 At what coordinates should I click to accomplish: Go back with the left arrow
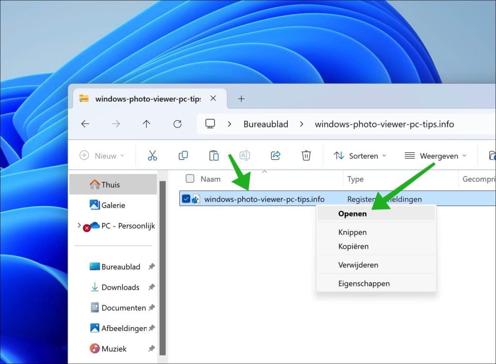click(x=85, y=124)
